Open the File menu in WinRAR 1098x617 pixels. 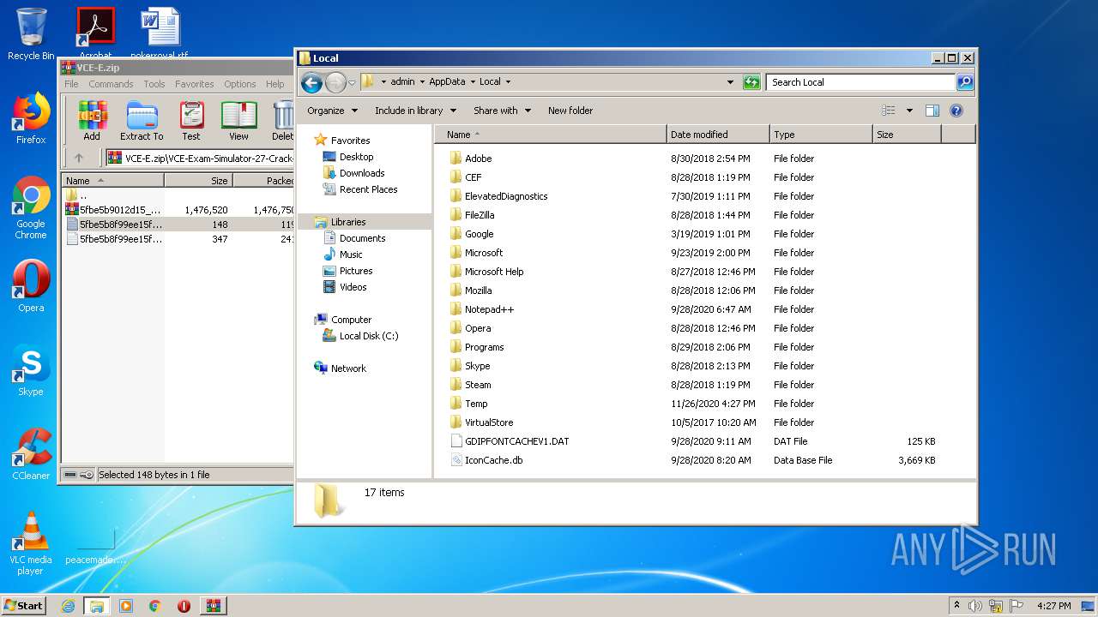pyautogui.click(x=71, y=84)
